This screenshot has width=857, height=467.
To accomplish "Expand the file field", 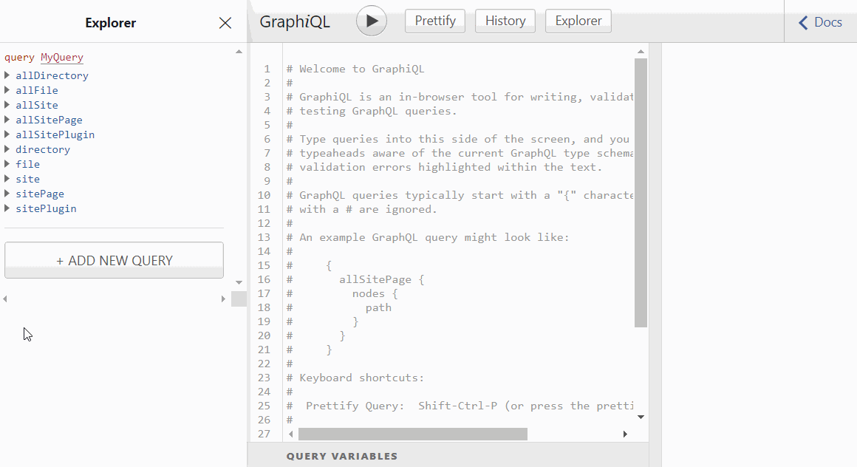I will point(7,163).
